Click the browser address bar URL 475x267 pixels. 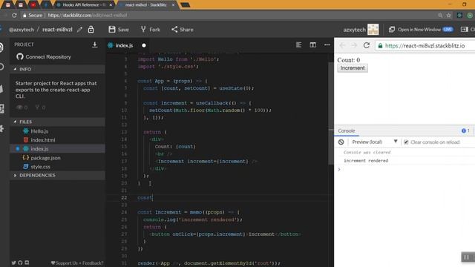coord(88,15)
